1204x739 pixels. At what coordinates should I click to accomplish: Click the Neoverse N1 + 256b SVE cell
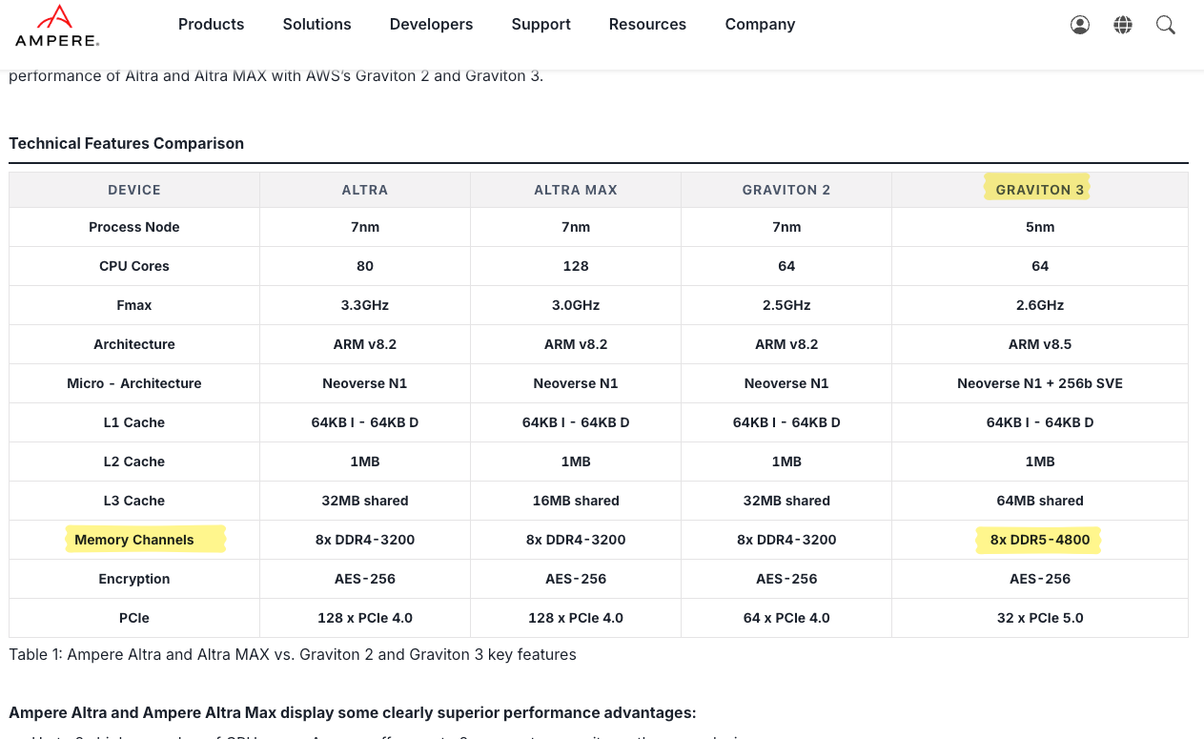pyautogui.click(x=1040, y=383)
